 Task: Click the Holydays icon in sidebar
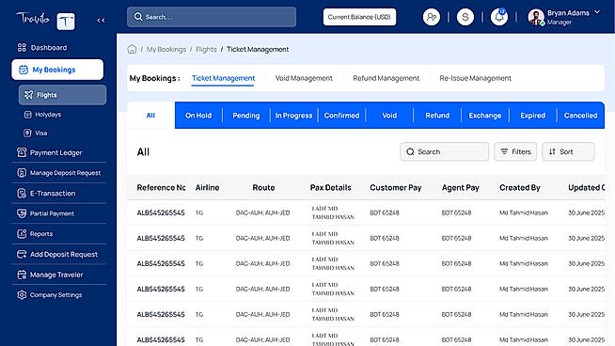(27, 115)
